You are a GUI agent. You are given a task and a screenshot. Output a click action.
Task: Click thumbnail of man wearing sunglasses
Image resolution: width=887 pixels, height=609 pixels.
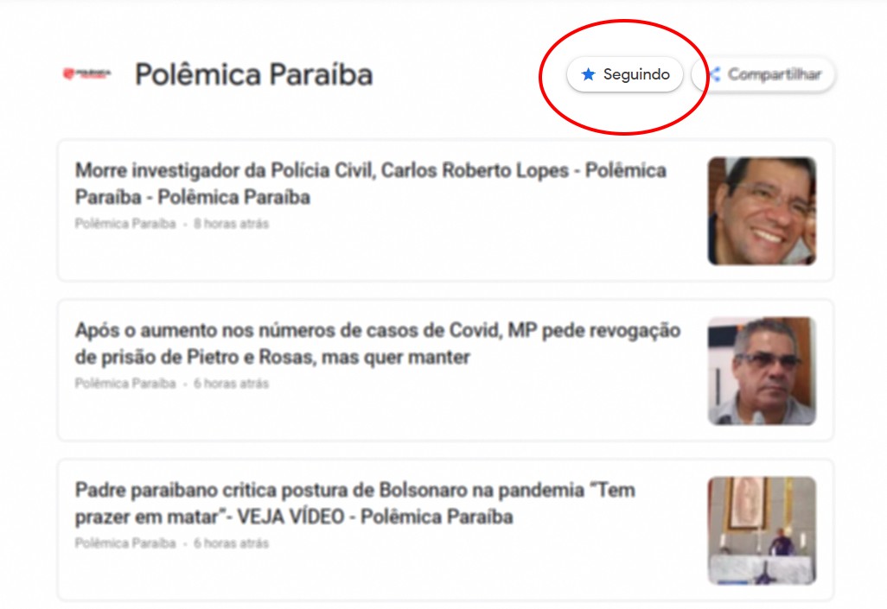(x=762, y=371)
